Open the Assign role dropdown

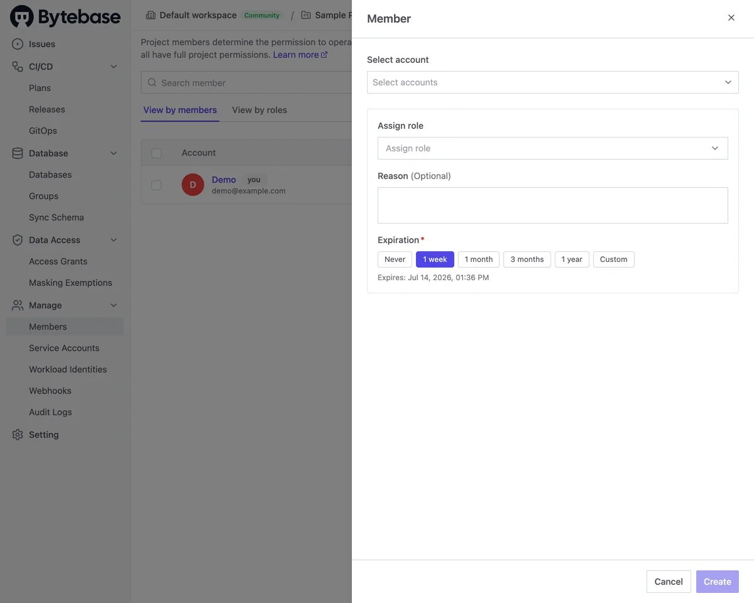[553, 148]
